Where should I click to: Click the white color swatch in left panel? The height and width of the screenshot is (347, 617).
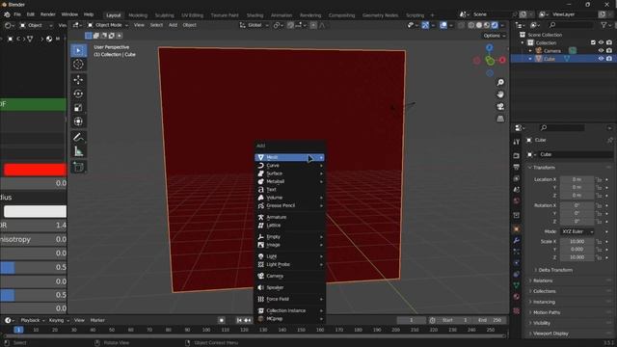(35, 211)
